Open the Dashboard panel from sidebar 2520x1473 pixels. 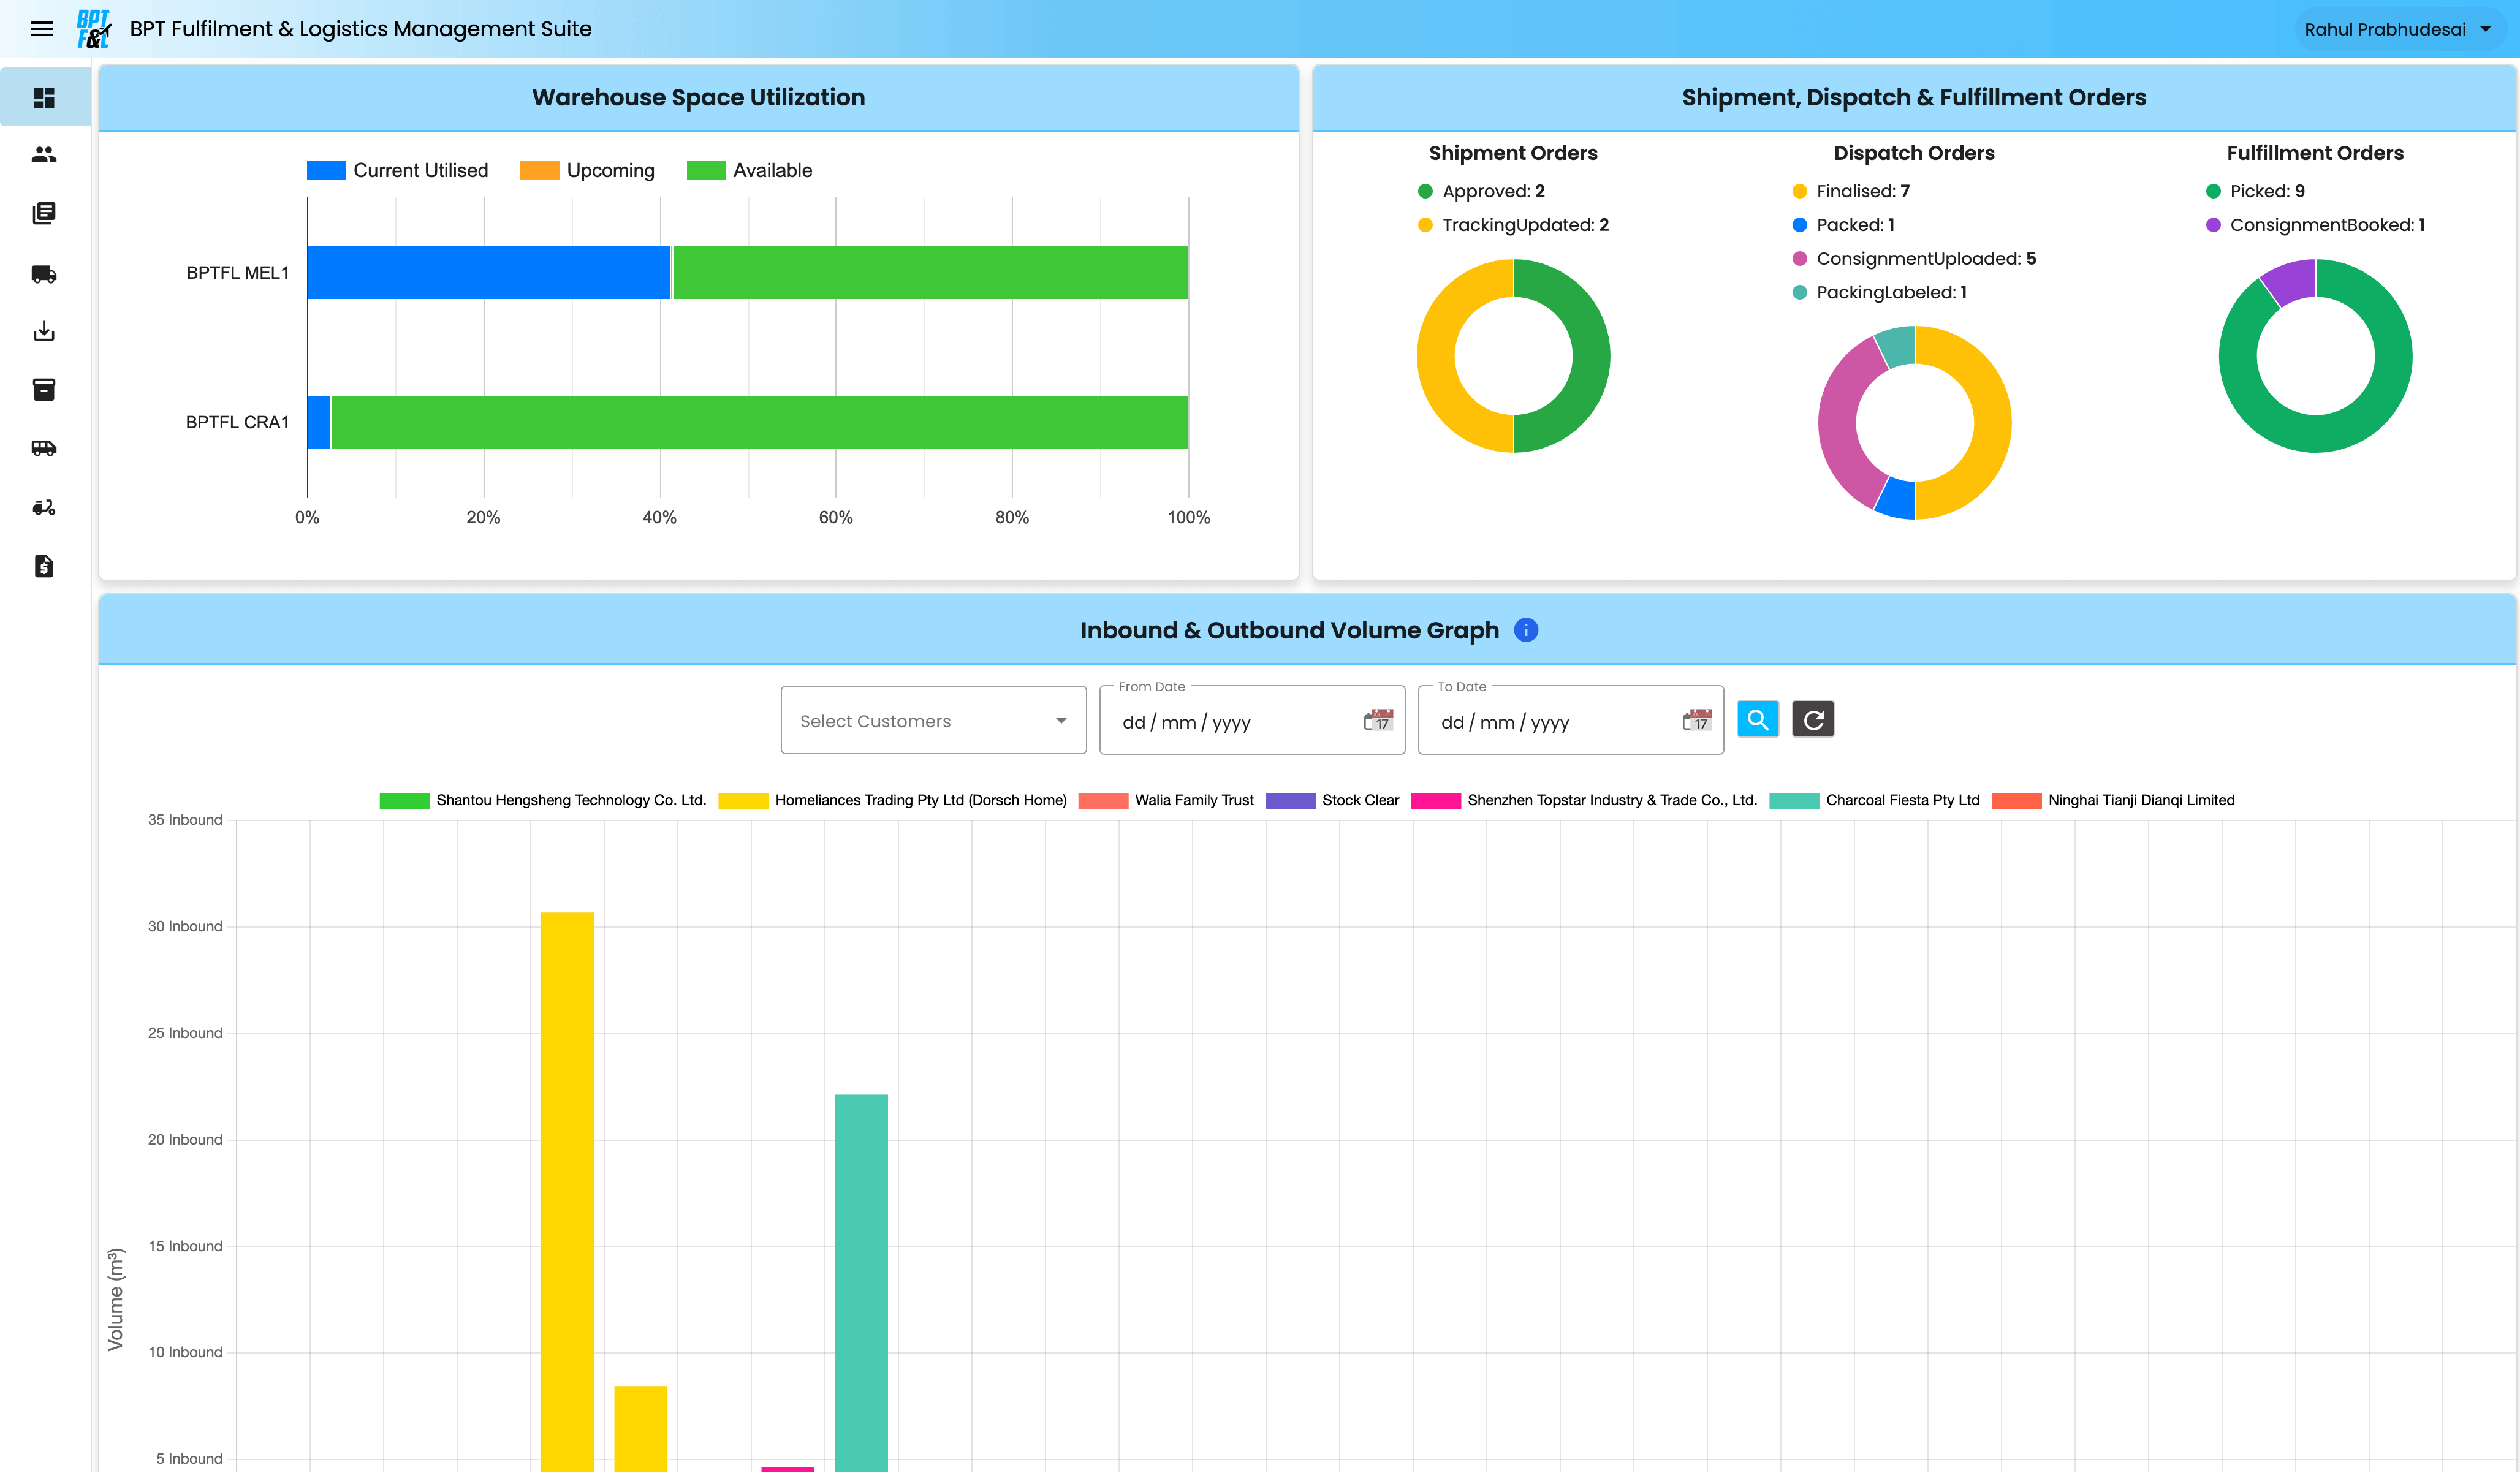43,97
